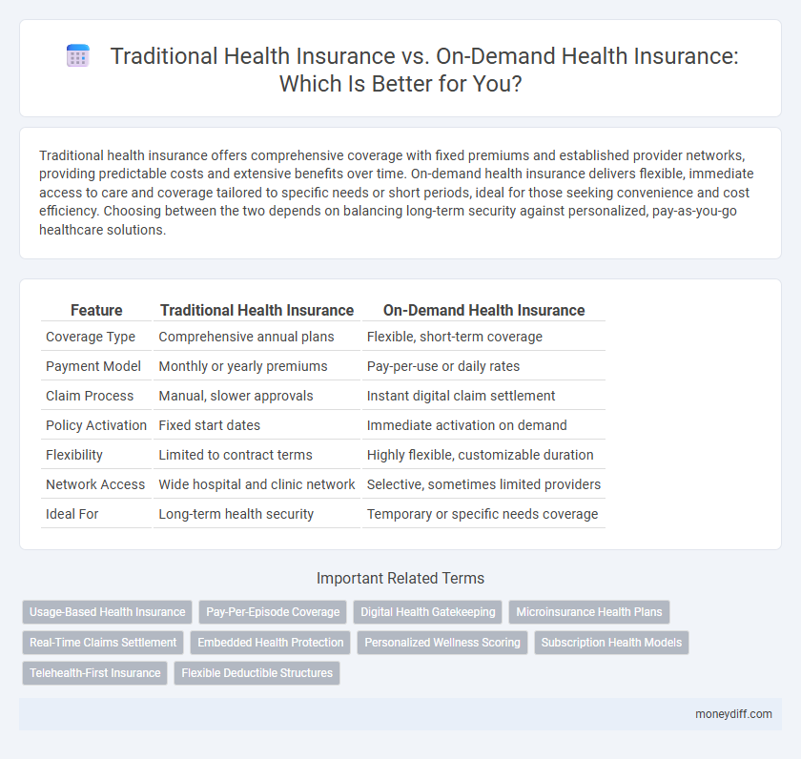Click the Digital Health Gatekeeping badge

[427, 612]
